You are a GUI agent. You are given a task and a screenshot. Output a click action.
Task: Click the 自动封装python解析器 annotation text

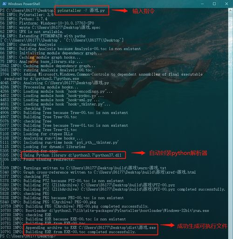click(x=178, y=153)
